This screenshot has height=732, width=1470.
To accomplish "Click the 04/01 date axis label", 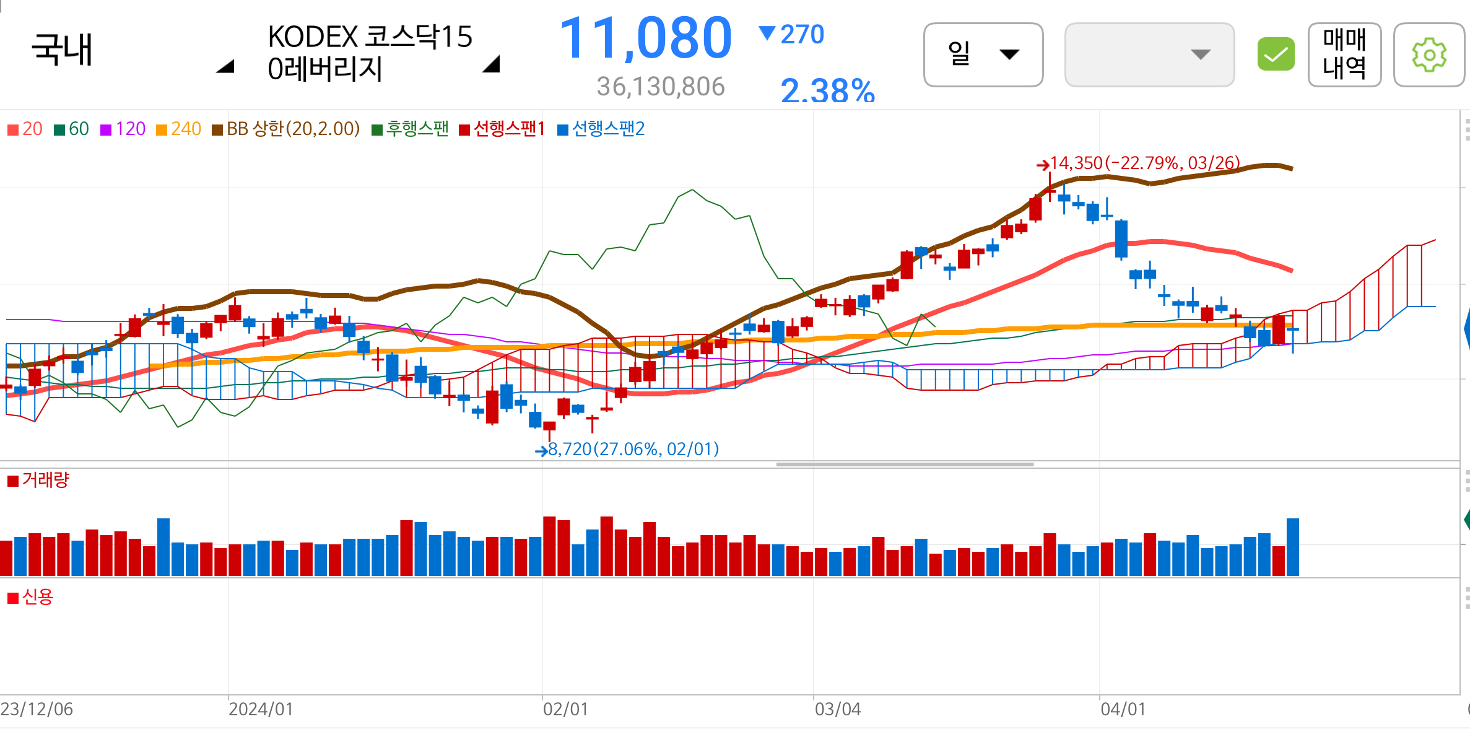I will click(x=1123, y=709).
